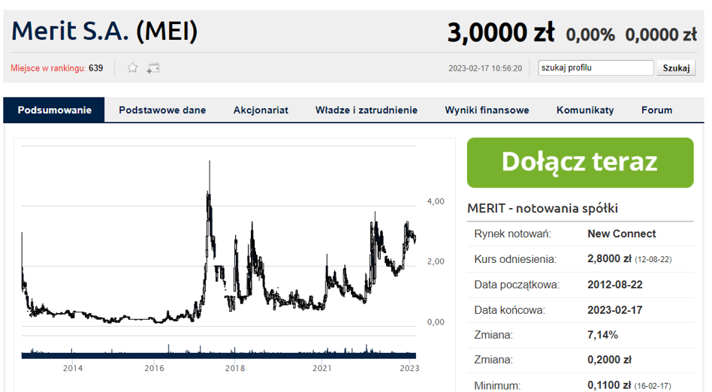Viewport: 712px width, 392px height.
Task: Click the New Connect market value
Action: coord(622,234)
